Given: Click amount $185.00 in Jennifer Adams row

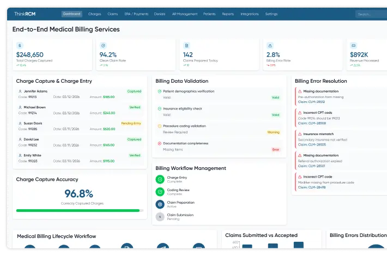Looking at the screenshot, I should tap(108, 97).
